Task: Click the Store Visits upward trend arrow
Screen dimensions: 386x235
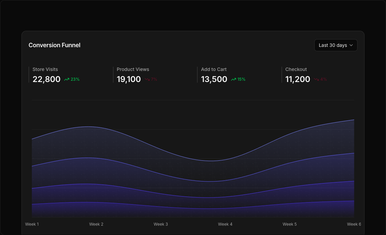Action: coord(67,79)
